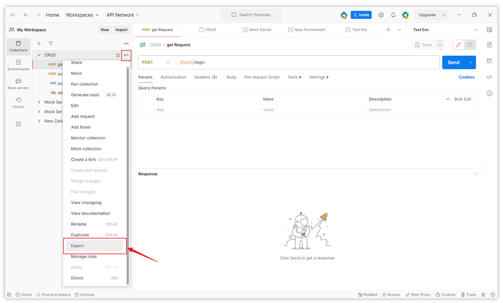The image size is (503, 303).
Task: Switch to the Headers (8) tab
Action: pyautogui.click(x=206, y=77)
